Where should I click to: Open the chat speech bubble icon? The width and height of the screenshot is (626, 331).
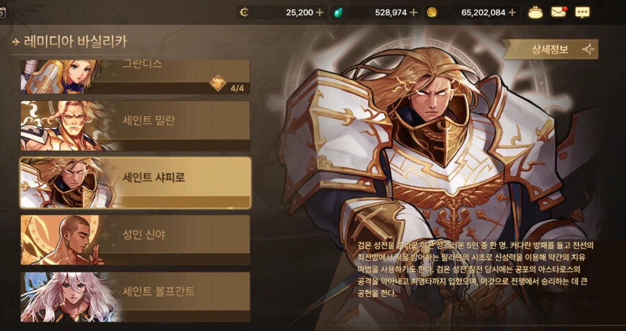coord(582,13)
